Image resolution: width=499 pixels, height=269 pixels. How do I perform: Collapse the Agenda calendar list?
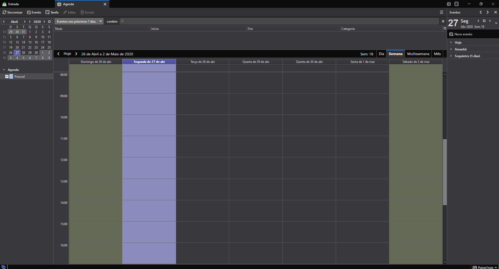click(4, 70)
